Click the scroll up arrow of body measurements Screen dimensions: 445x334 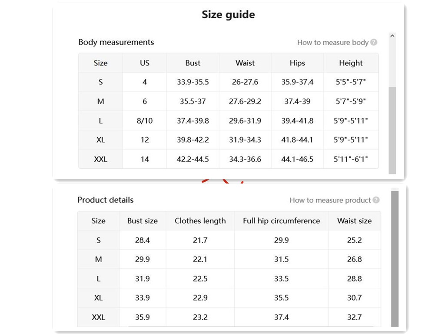click(392, 36)
